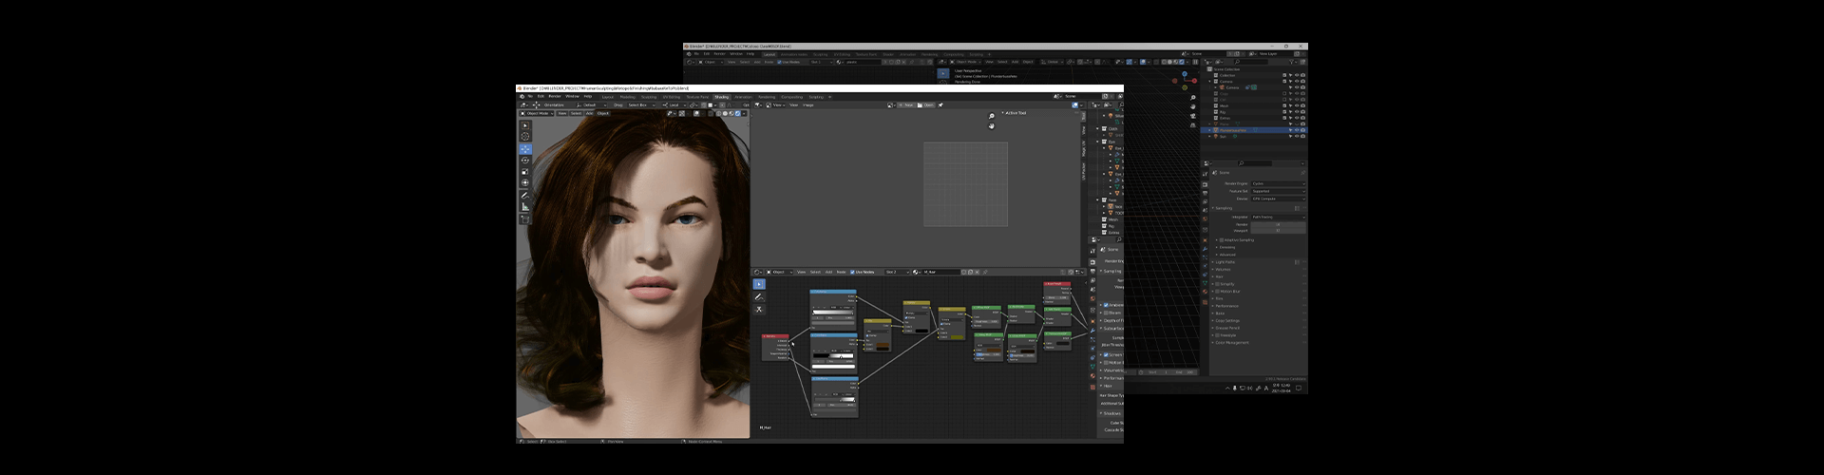This screenshot has width=1824, height=475.
Task: Switch to Compositing workspace tab
Action: click(x=791, y=96)
